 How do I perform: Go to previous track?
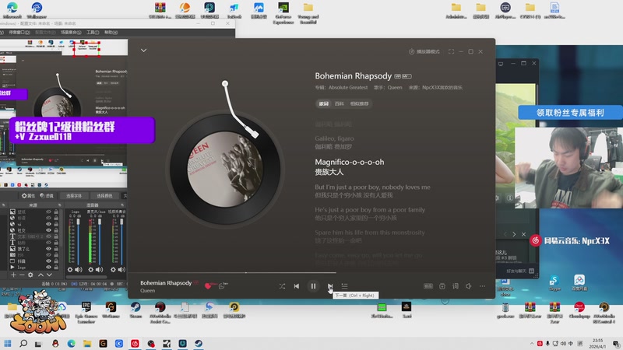tap(297, 286)
